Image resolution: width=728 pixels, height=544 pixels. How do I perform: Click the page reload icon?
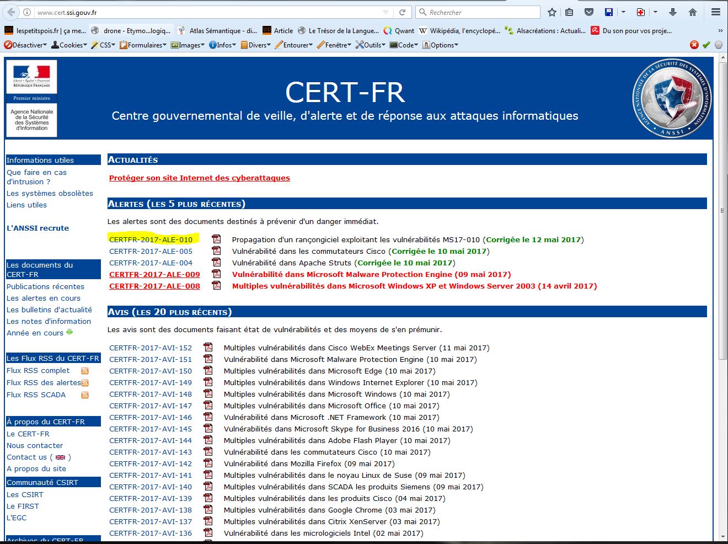pyautogui.click(x=403, y=12)
